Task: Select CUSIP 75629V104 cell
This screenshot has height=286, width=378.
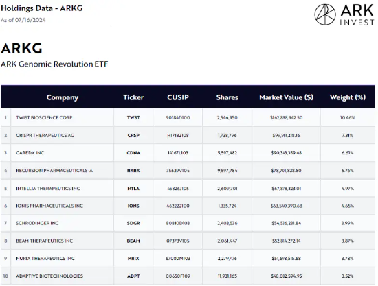Action: pos(178,171)
